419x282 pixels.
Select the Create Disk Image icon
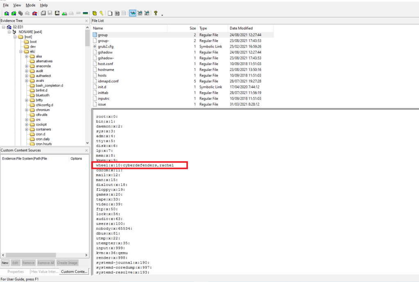click(43, 13)
